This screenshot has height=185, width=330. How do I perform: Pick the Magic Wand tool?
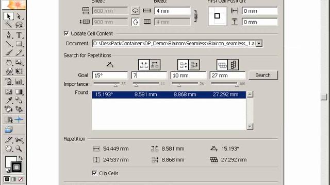[x=9, y=25]
